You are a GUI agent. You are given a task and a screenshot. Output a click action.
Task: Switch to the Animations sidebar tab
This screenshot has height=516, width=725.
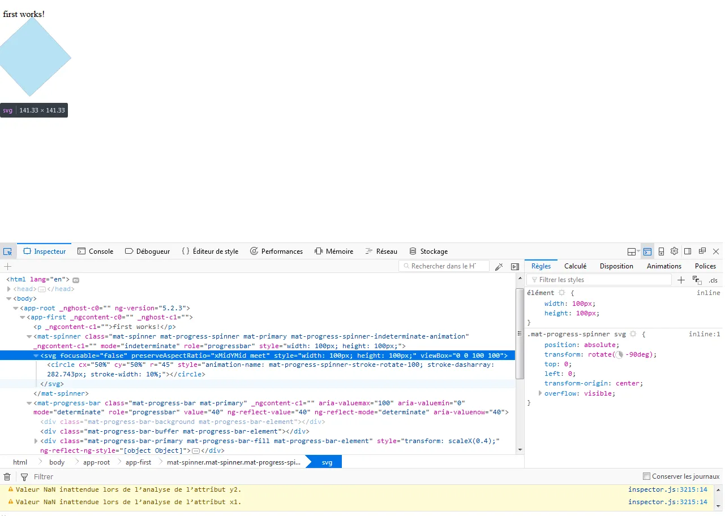pyautogui.click(x=664, y=266)
